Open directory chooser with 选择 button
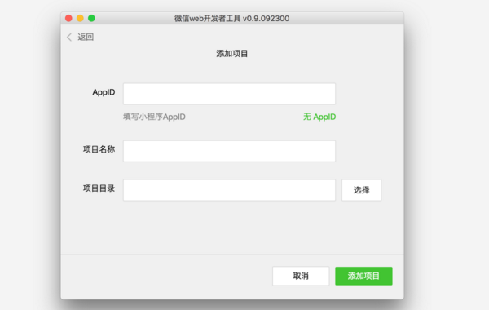489x310 pixels. (x=361, y=190)
